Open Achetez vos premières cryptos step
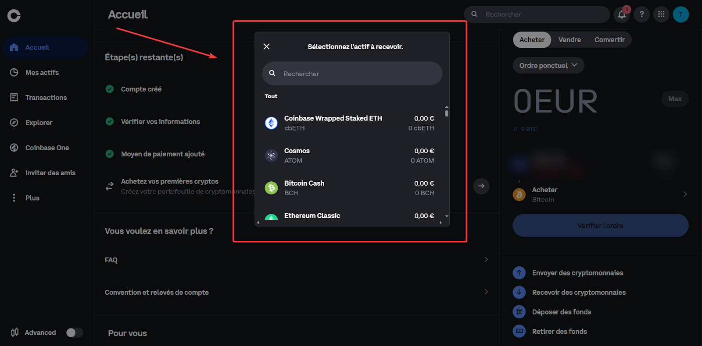The width and height of the screenshot is (702, 346). click(297, 186)
